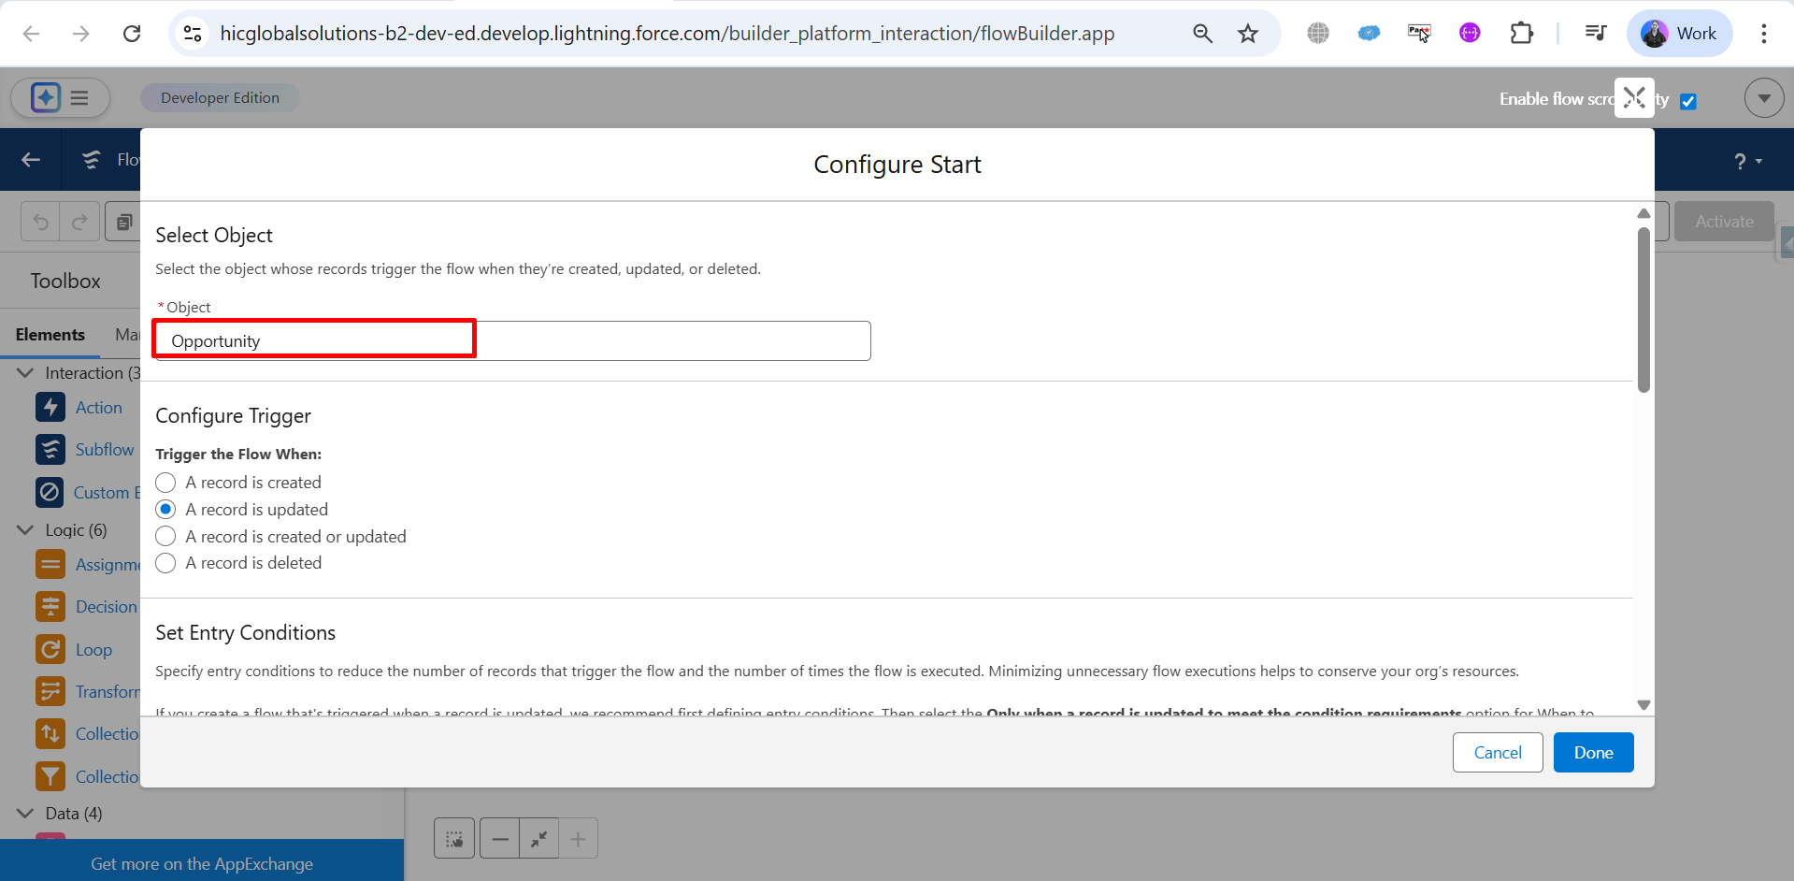Open the Chrome three-dot menu
This screenshot has width=1794, height=881.
coord(1764,34)
